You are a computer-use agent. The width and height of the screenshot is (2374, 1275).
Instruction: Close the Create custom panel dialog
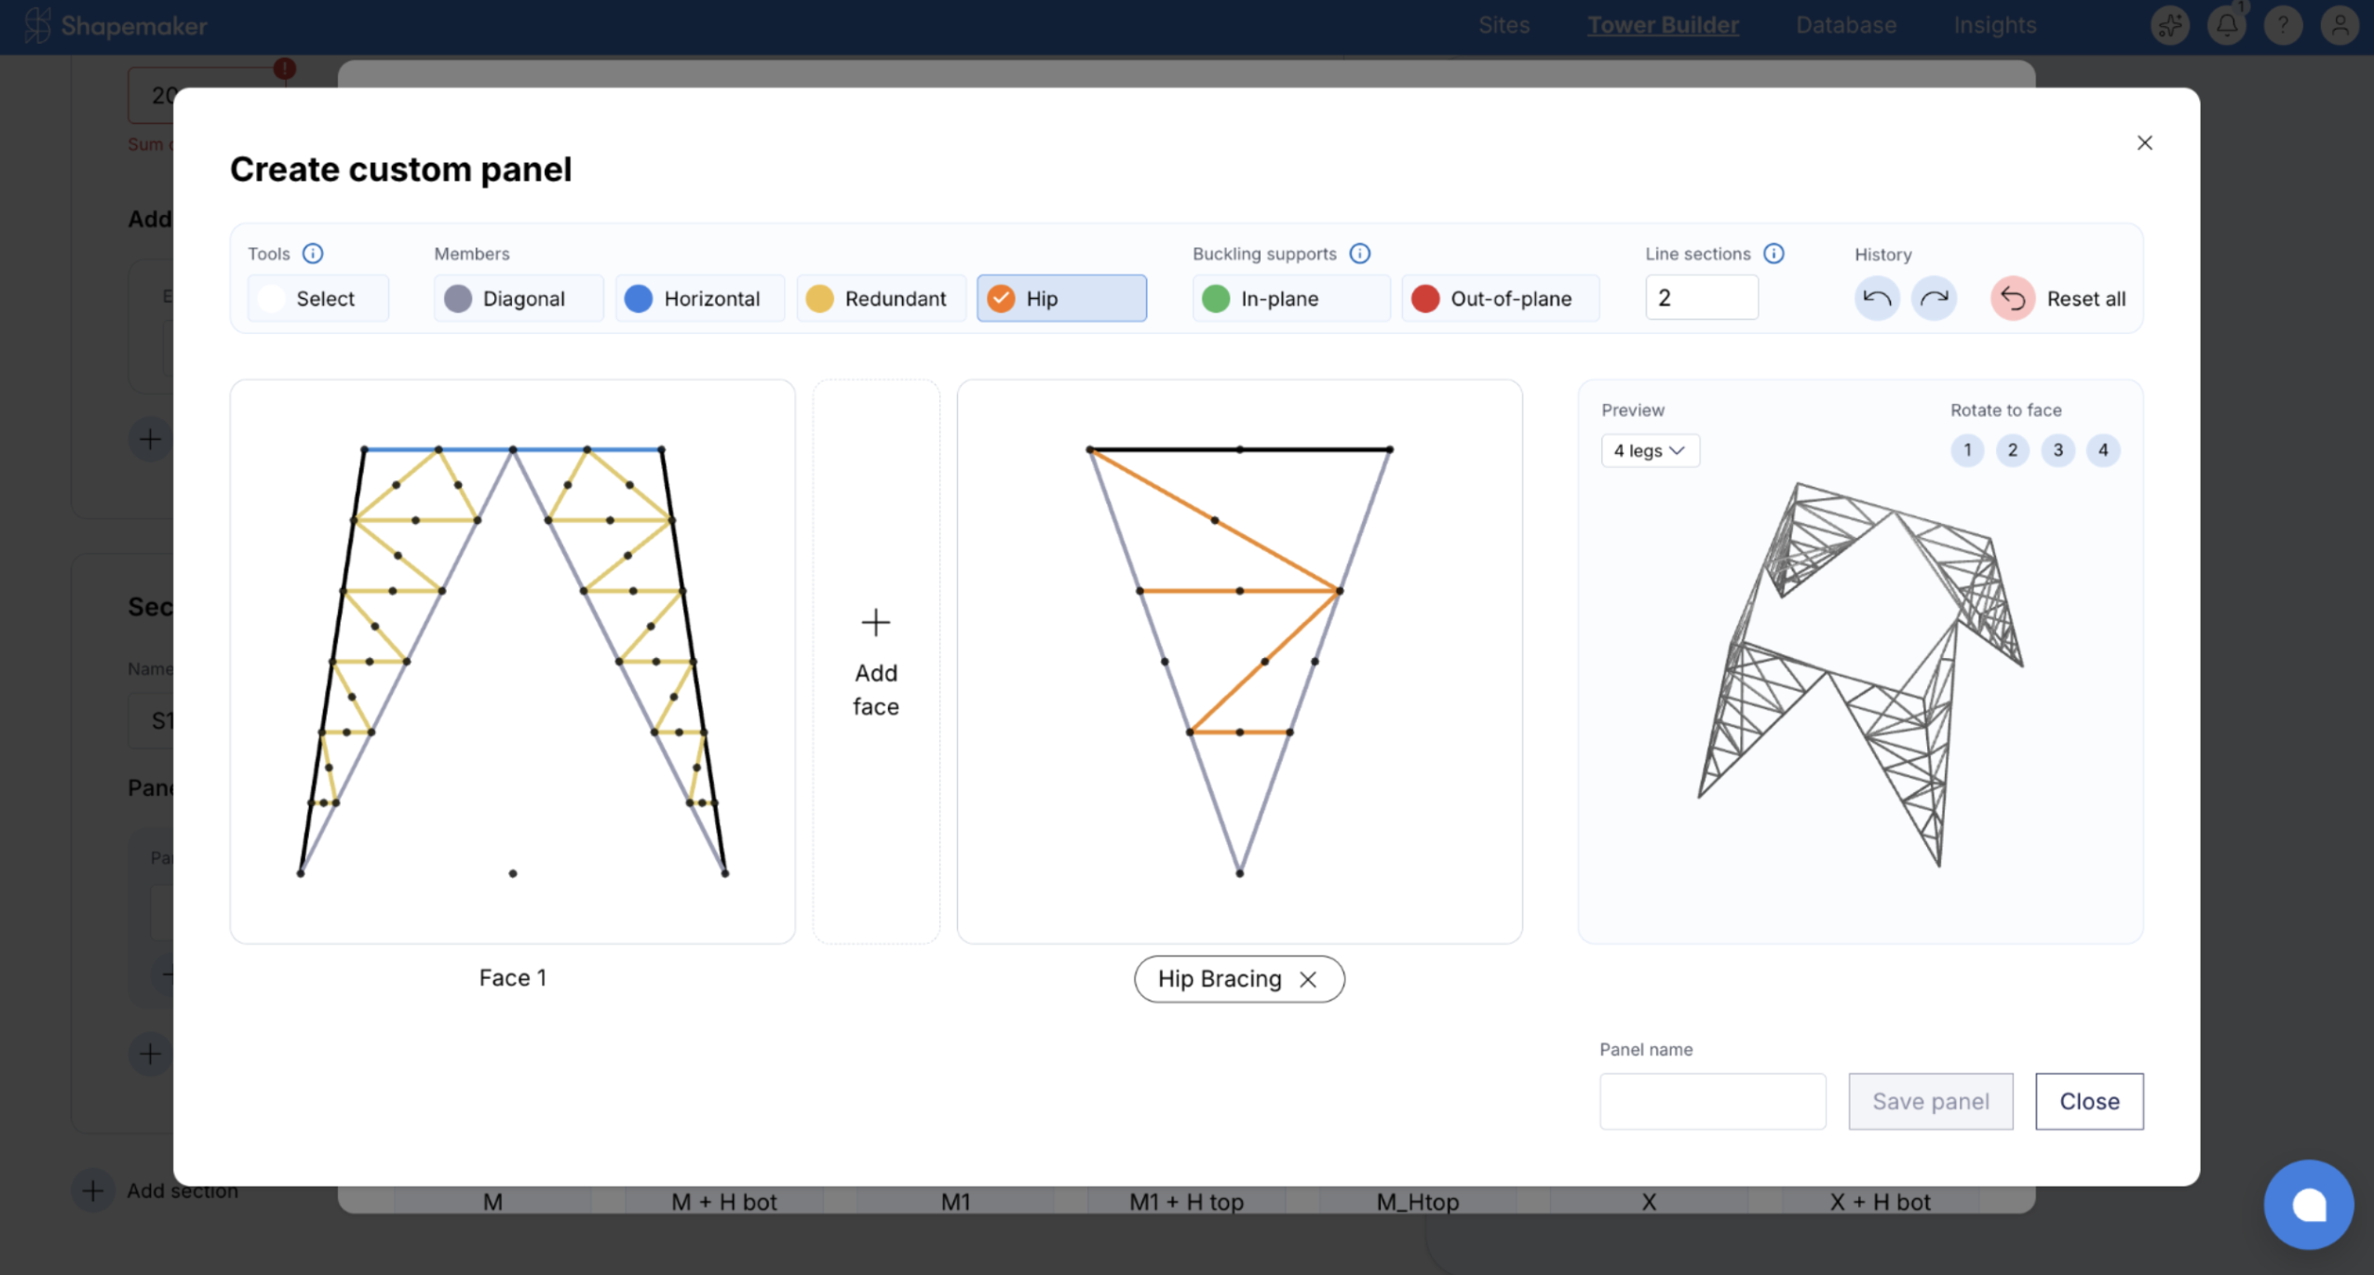pyautogui.click(x=2144, y=142)
